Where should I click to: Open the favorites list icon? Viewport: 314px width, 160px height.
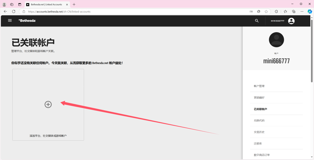[x=285, y=11]
